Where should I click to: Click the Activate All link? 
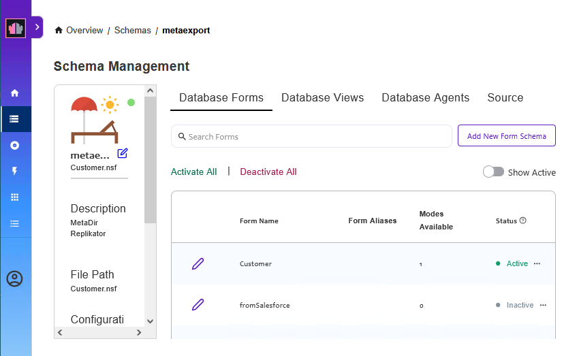tap(193, 172)
